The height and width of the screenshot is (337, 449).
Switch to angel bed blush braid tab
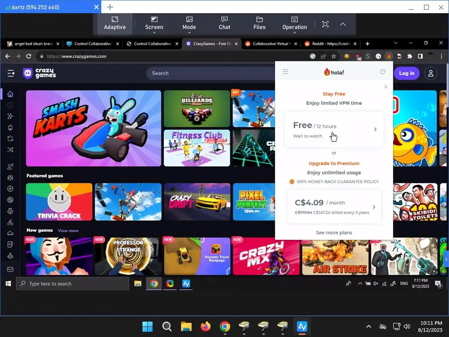(33, 44)
